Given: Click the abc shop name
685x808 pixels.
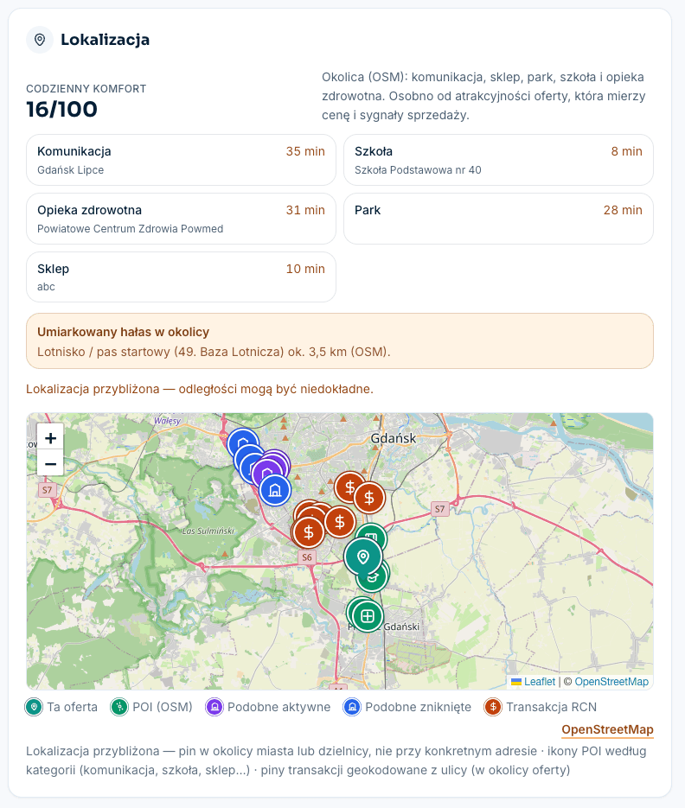Looking at the screenshot, I should (x=46, y=287).
